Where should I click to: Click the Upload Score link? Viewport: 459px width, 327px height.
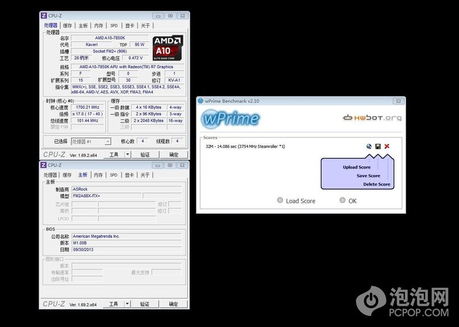(357, 167)
